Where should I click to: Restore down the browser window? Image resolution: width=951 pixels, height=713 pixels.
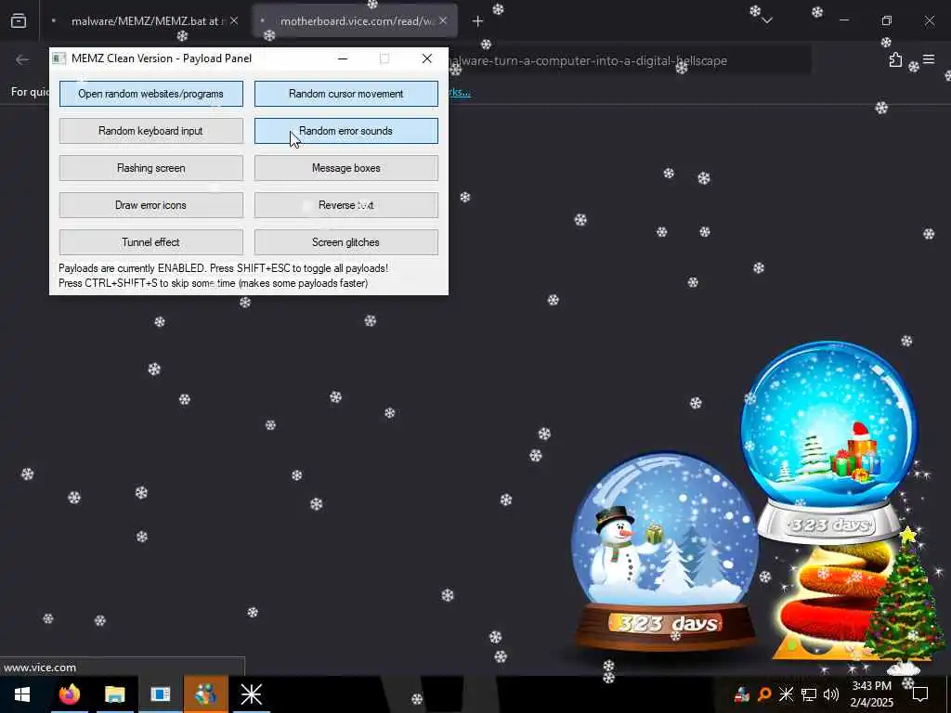[887, 20]
